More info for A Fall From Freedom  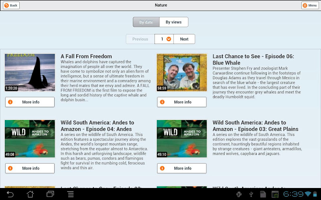tap(30, 102)
